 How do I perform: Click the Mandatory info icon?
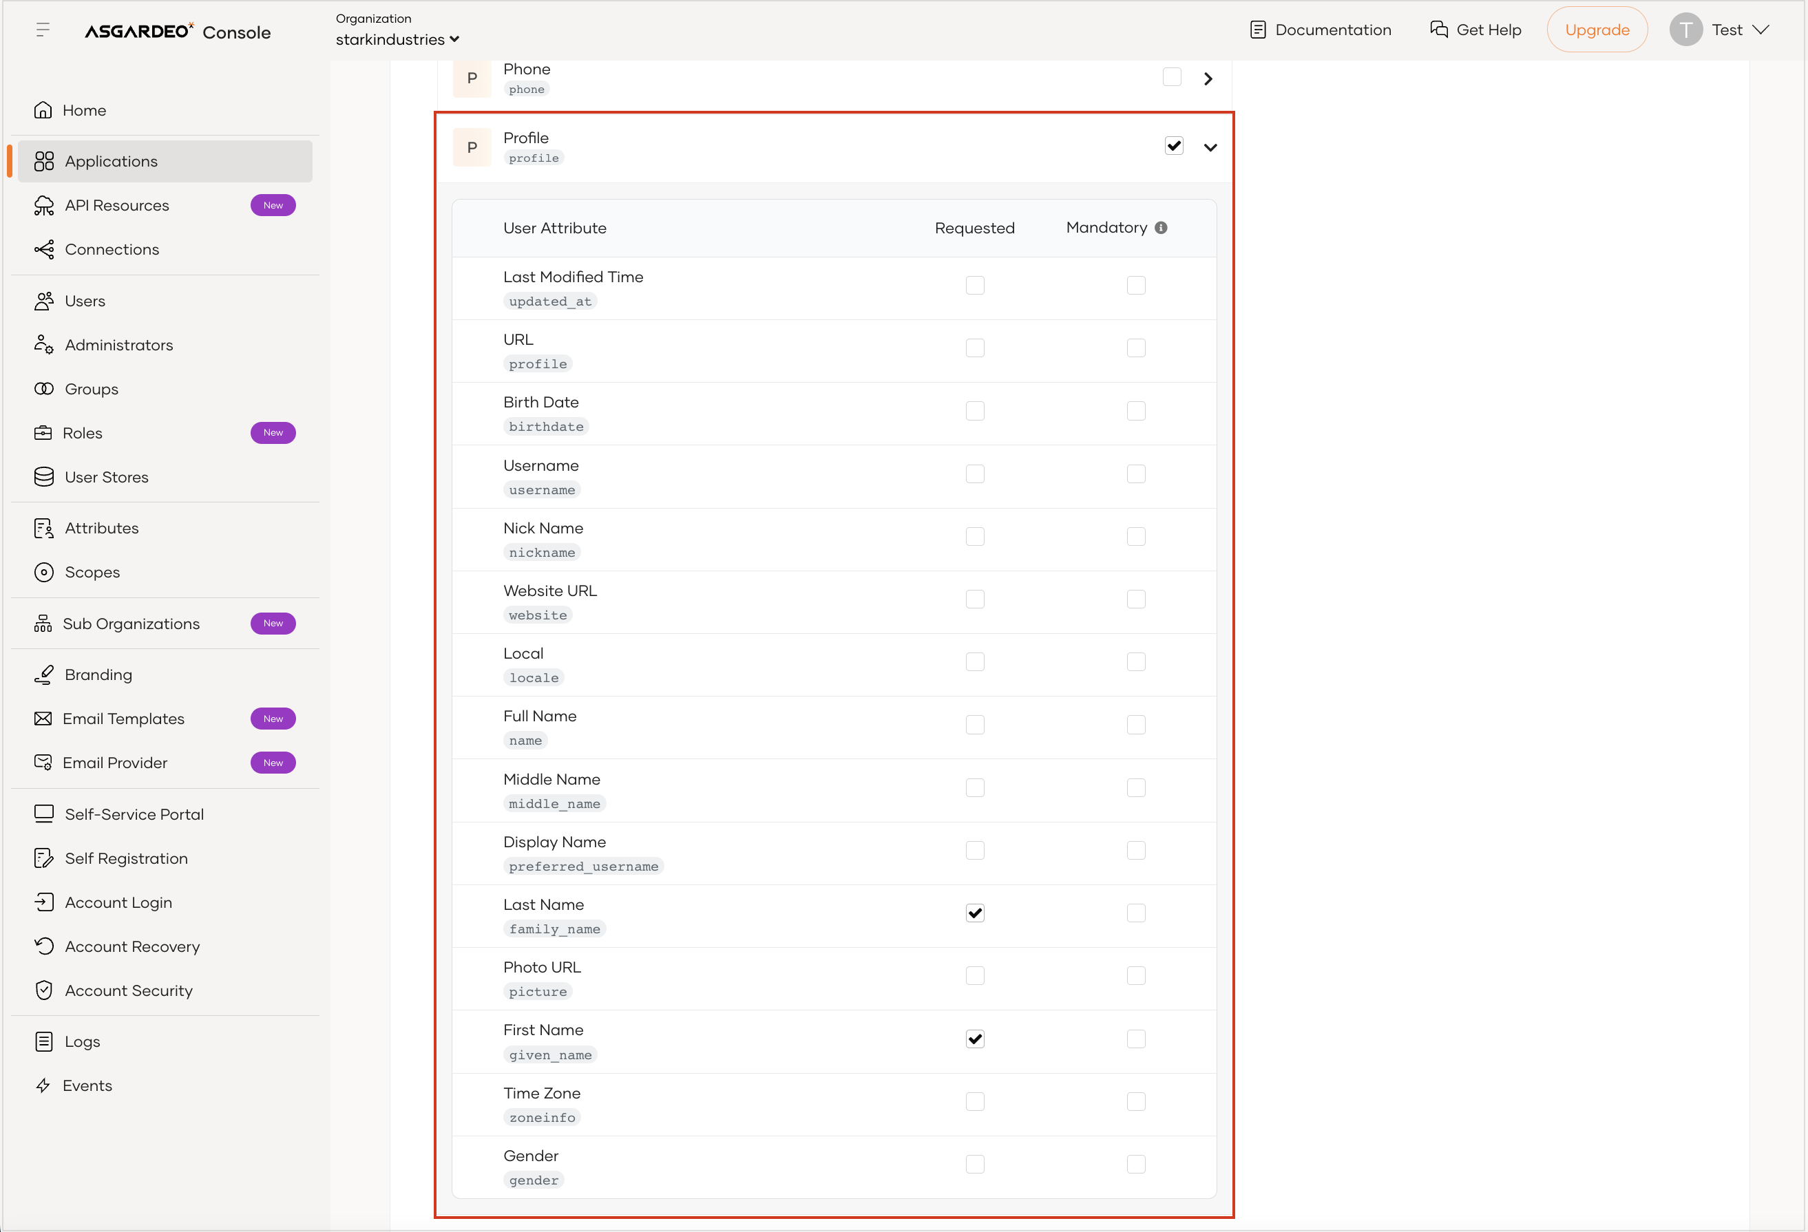tap(1161, 228)
